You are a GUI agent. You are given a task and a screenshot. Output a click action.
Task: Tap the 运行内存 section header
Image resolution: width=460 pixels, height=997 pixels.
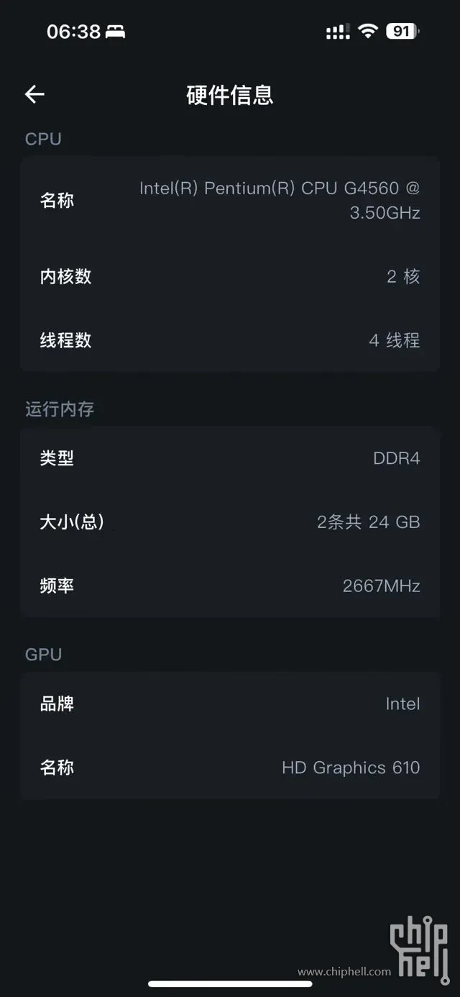point(60,409)
